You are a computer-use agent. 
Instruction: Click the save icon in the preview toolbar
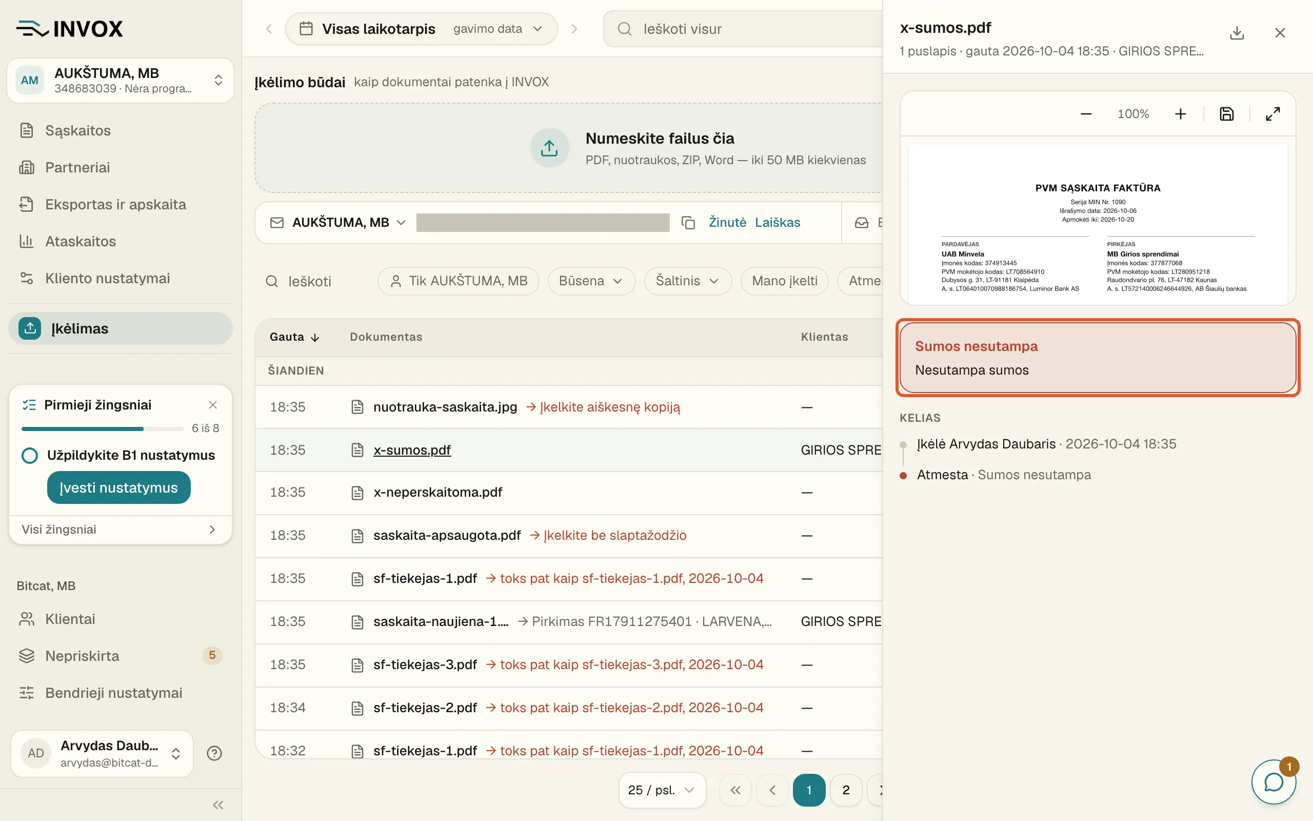[x=1226, y=114]
